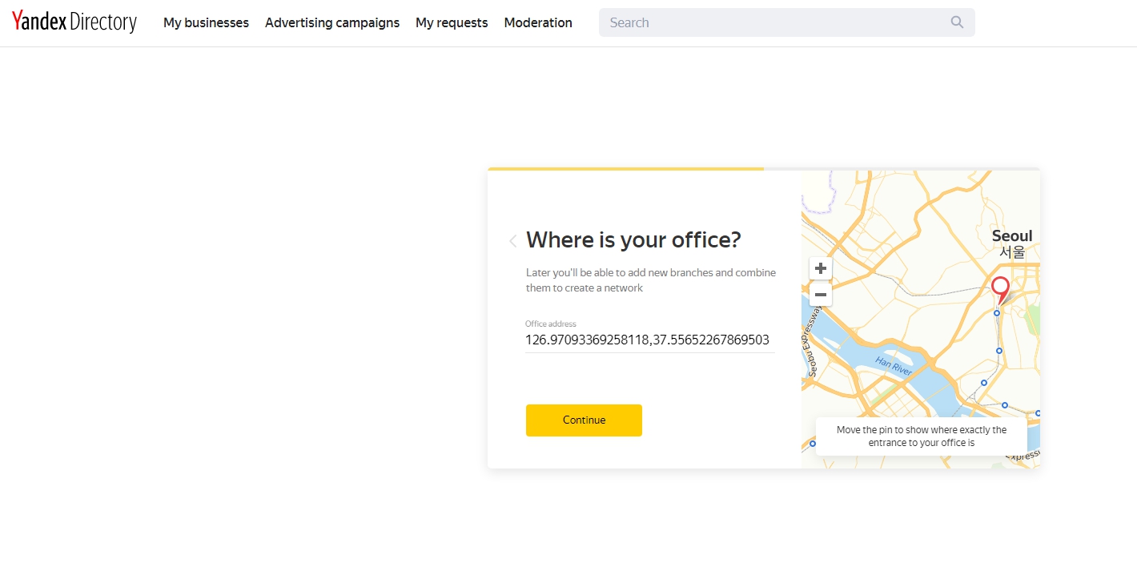Image resolution: width=1137 pixels, height=579 pixels.
Task: Go to My requests
Action: click(452, 22)
